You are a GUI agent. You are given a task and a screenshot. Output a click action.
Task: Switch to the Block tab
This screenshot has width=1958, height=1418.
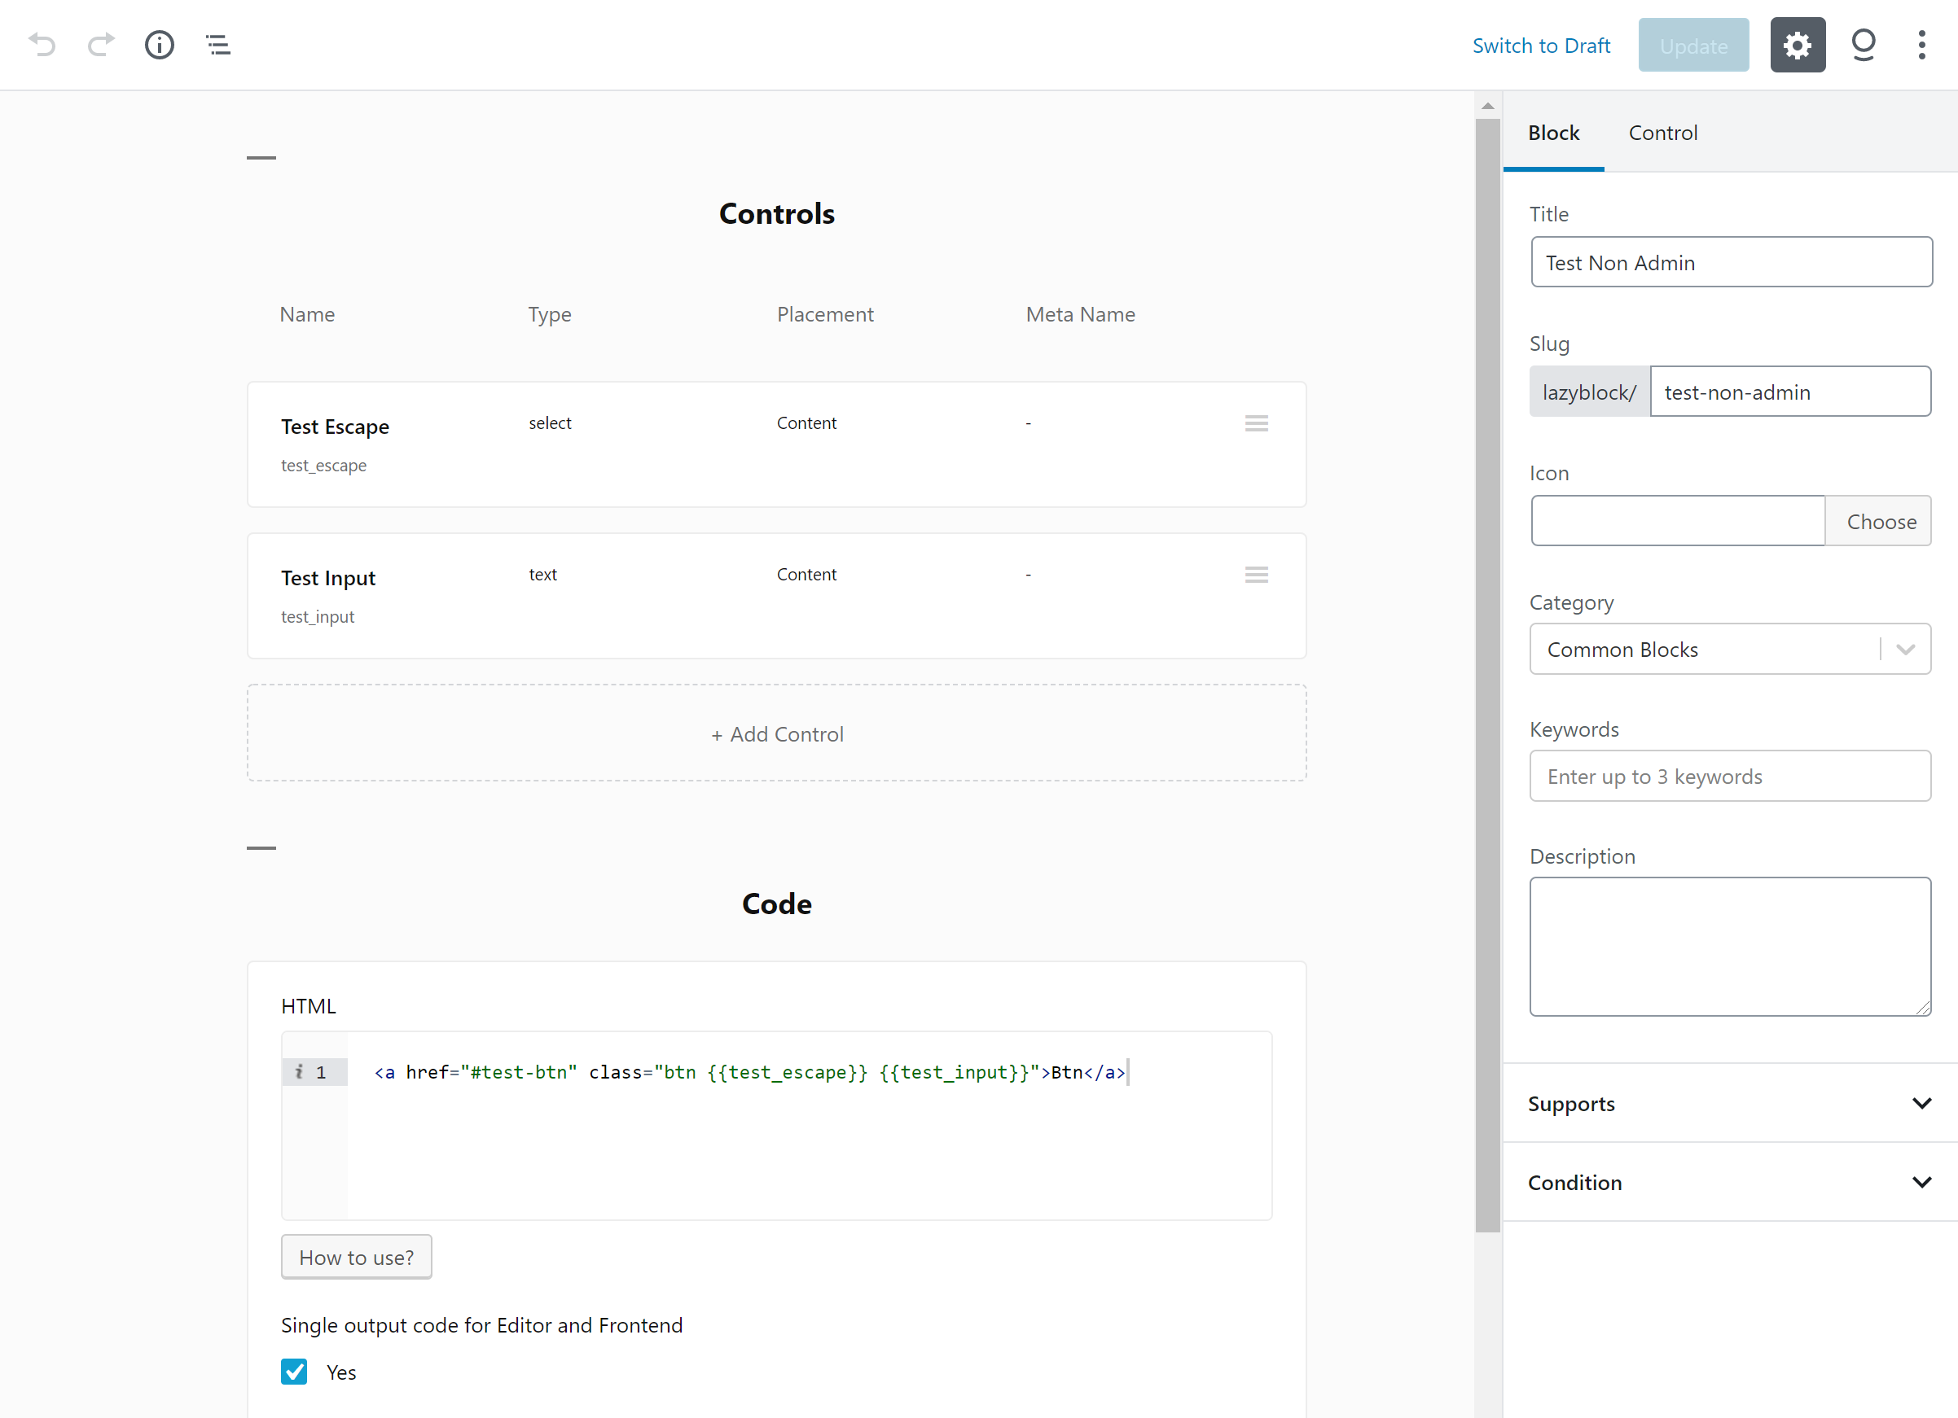(1554, 132)
